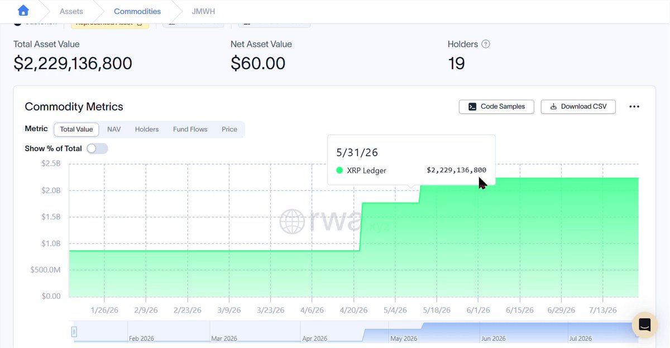Viewport: 670px width, 348px height.
Task: Select the Total Value metric tab
Action: [76, 129]
